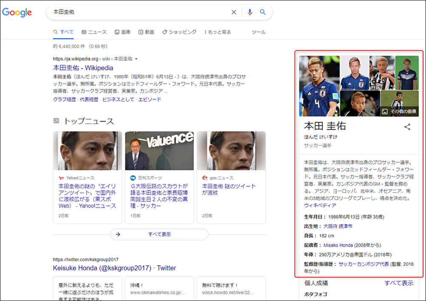Click the ホタフォゴ entry under 個人成績
426x301 pixels.
[x=316, y=294]
